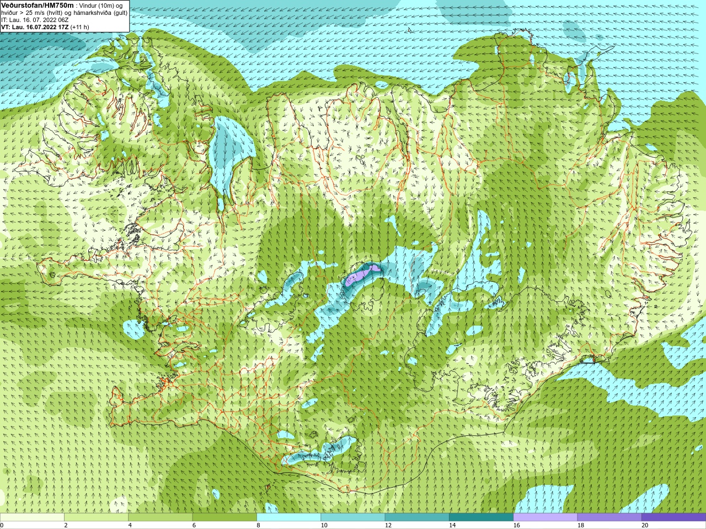The width and height of the screenshot is (706, 529).
Task: Click the 0–2 m/s pale cream legend swatch
Action: [x=32, y=517]
